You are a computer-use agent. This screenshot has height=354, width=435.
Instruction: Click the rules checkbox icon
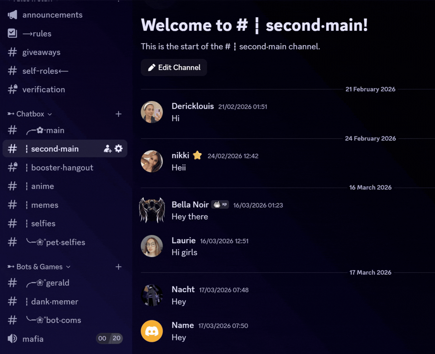(12, 33)
